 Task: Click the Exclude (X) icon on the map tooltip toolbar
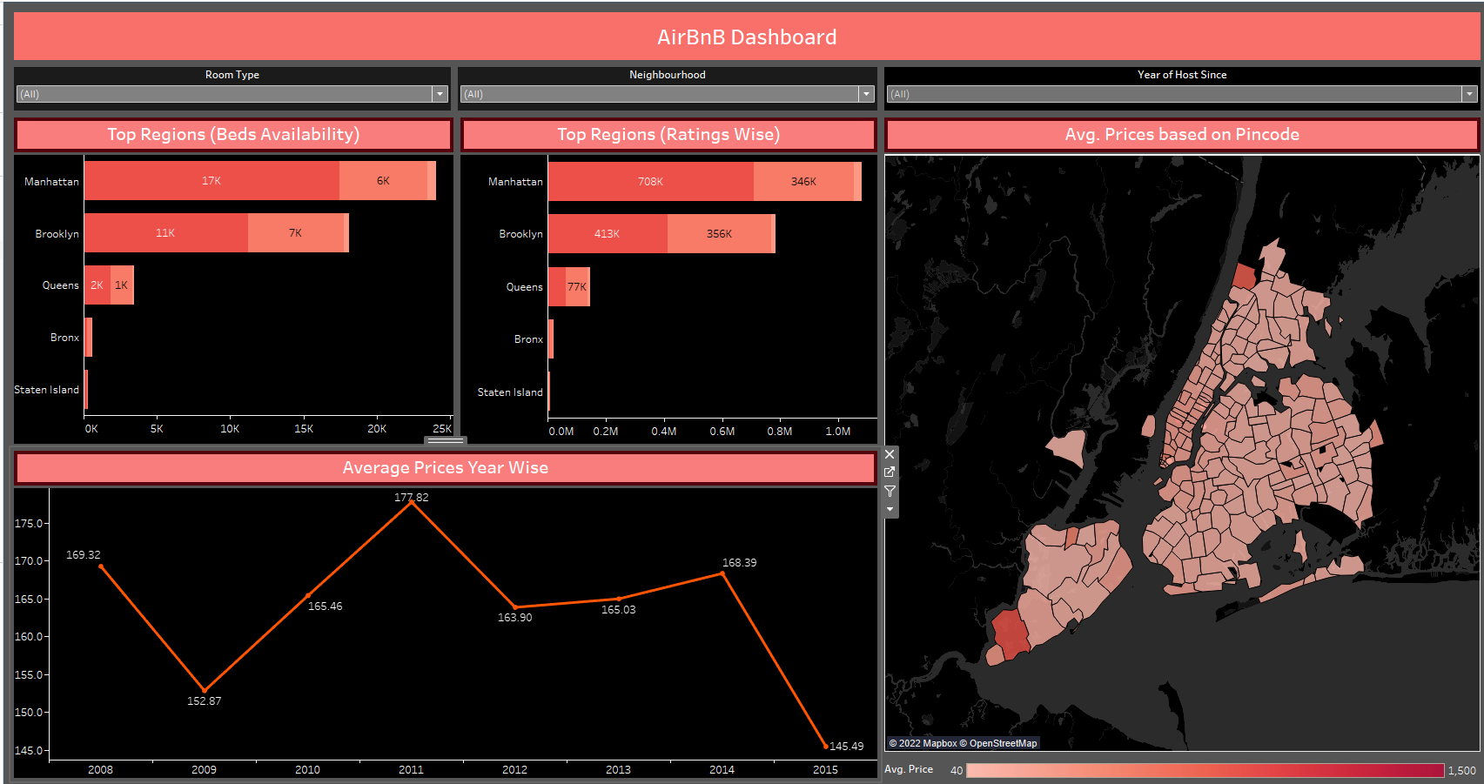pyautogui.click(x=890, y=453)
